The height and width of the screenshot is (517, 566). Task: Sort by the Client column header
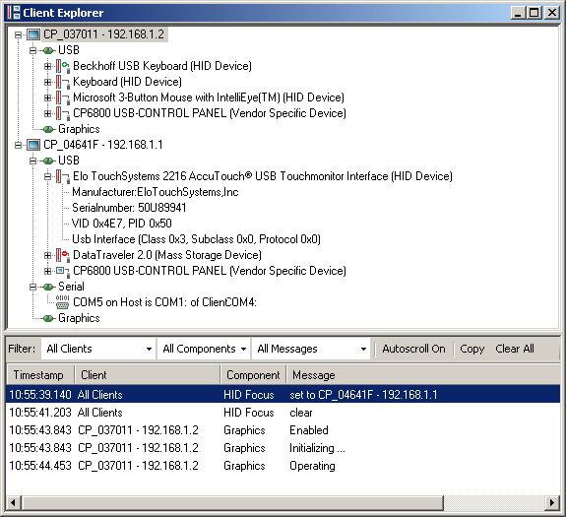[x=148, y=375]
